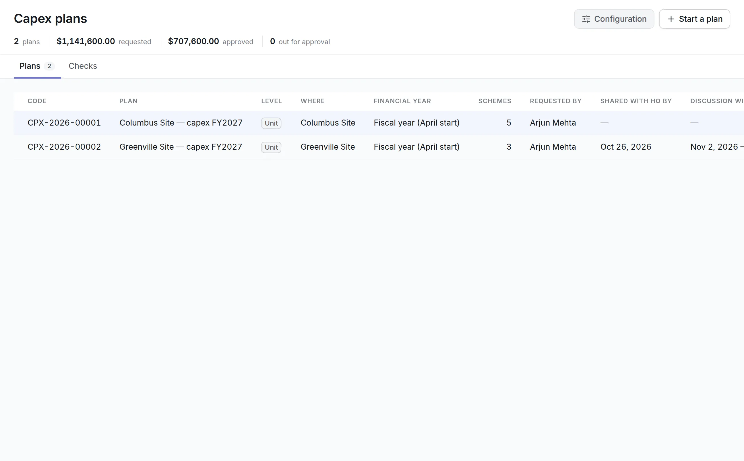Click Columbus Site — capex FY2027 plan name
The width and height of the screenshot is (744, 461).
pyautogui.click(x=181, y=123)
